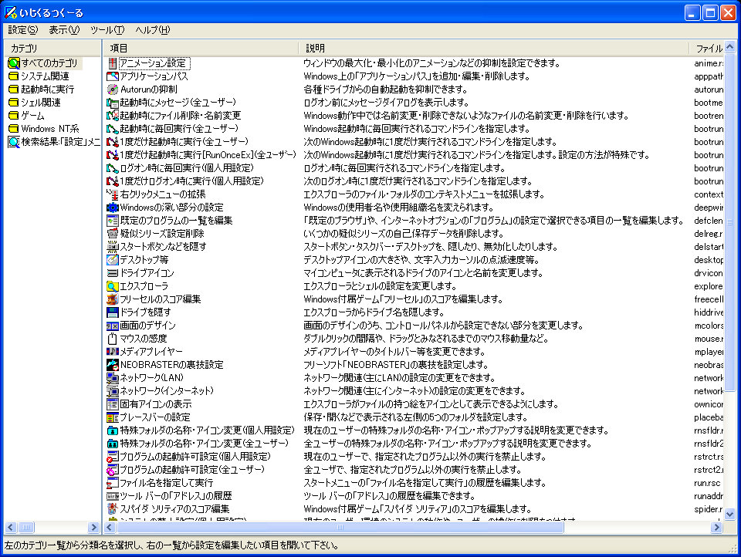Click right arrow of category pane scrollbar
Image resolution: width=741 pixels, height=557 pixels.
[x=94, y=528]
